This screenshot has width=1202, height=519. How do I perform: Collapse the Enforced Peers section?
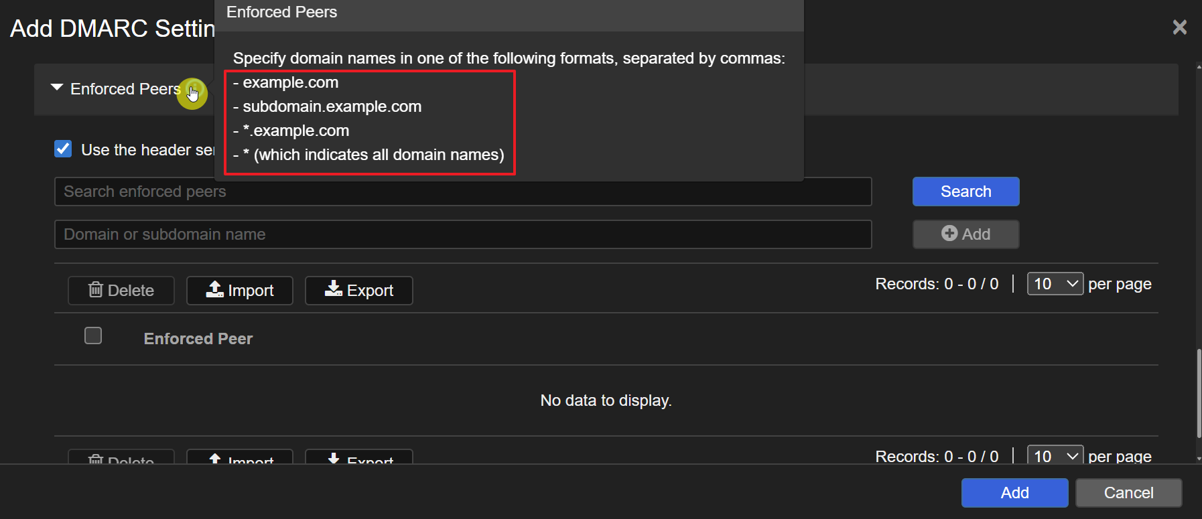(x=57, y=88)
